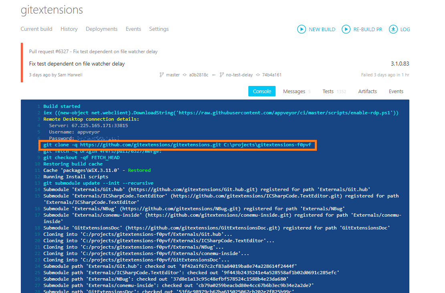445x293 pixels.
Task: Click Submodule path 'Externals/conemu-inside' checked out line
Action: pyautogui.click(x=179, y=285)
